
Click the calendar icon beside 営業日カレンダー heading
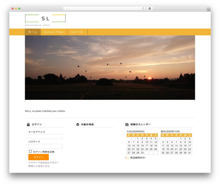click(127, 124)
